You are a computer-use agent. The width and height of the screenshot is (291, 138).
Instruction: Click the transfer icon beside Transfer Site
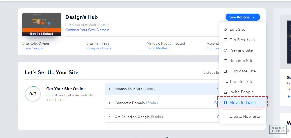tap(226, 81)
